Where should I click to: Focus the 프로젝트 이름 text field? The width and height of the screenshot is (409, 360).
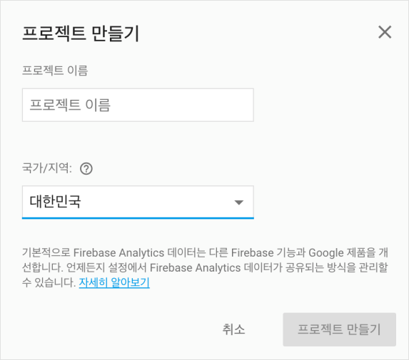[138, 105]
